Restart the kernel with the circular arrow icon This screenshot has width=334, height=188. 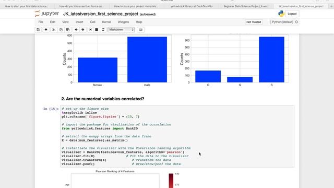pyautogui.click(x=103, y=30)
